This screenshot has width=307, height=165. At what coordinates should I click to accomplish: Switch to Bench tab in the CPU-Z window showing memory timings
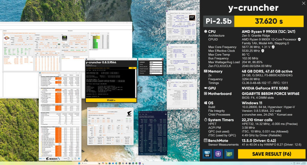[x=188, y=82]
